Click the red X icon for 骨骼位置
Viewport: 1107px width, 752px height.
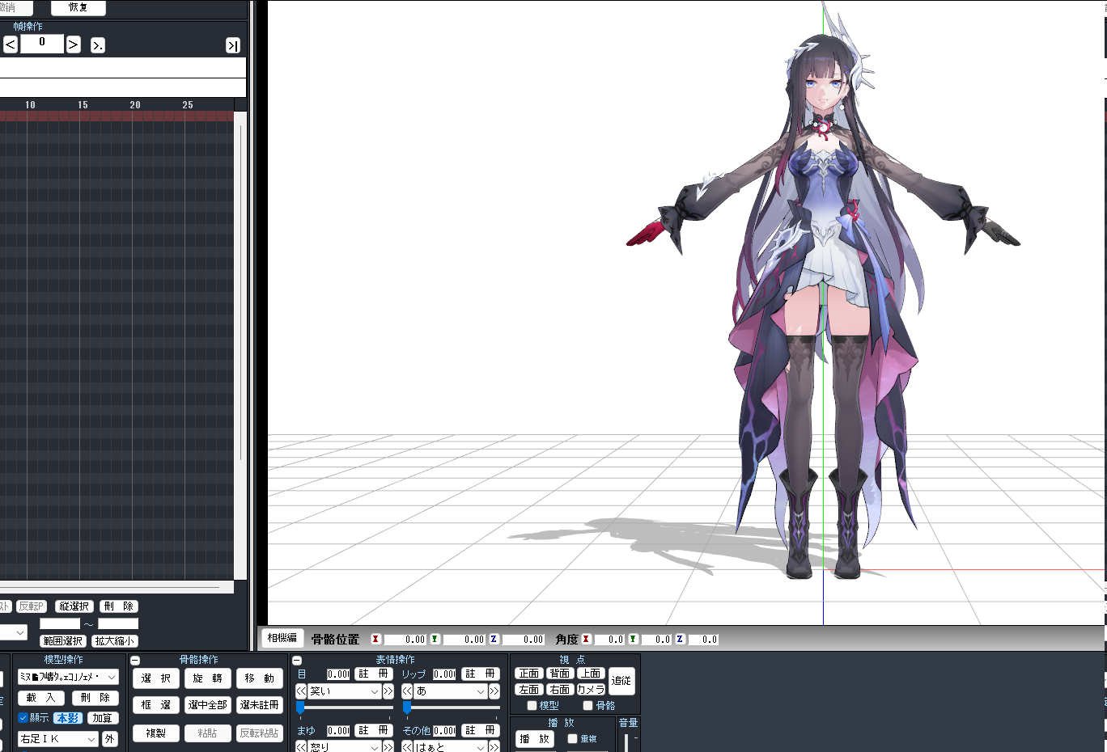(x=375, y=639)
